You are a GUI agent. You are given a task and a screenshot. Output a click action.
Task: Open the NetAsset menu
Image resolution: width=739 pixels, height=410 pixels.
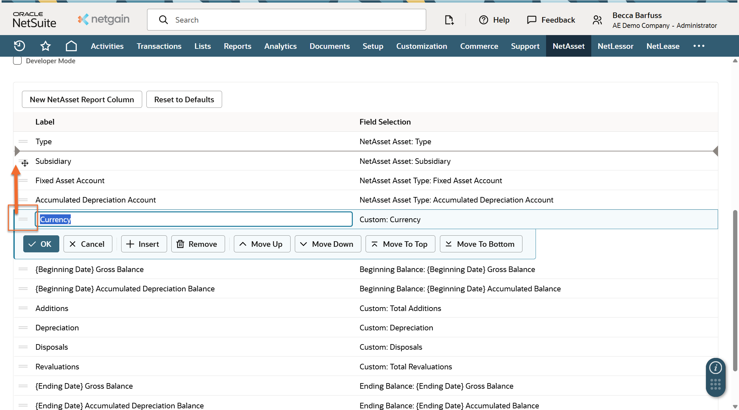[x=568, y=46]
